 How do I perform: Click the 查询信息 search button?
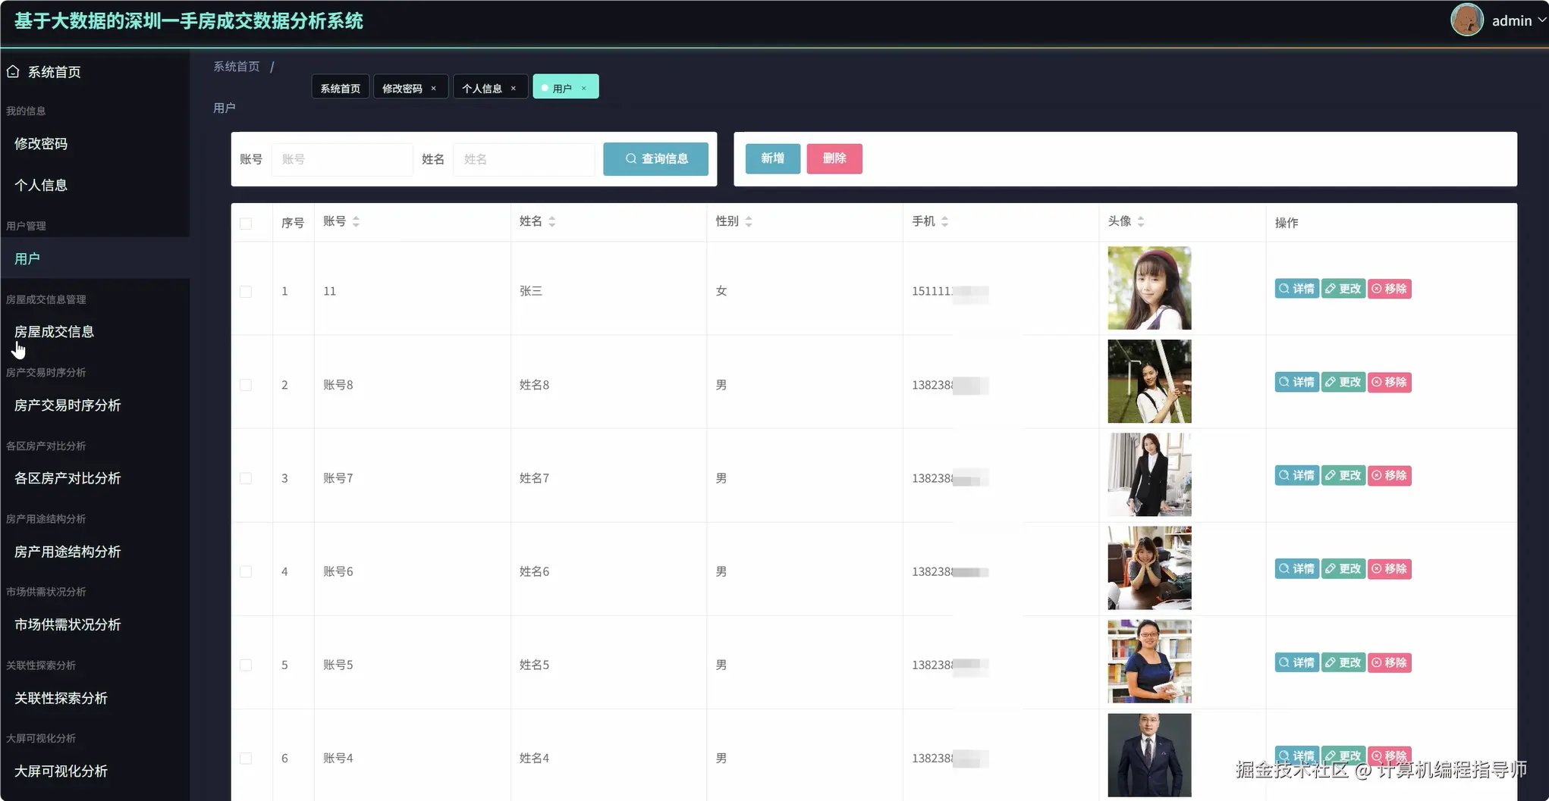[655, 159]
